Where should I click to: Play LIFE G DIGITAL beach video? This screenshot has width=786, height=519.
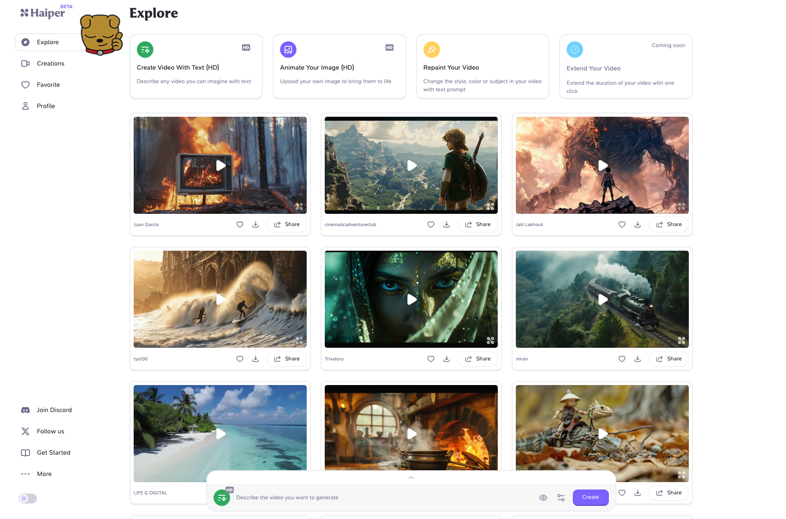(x=221, y=434)
